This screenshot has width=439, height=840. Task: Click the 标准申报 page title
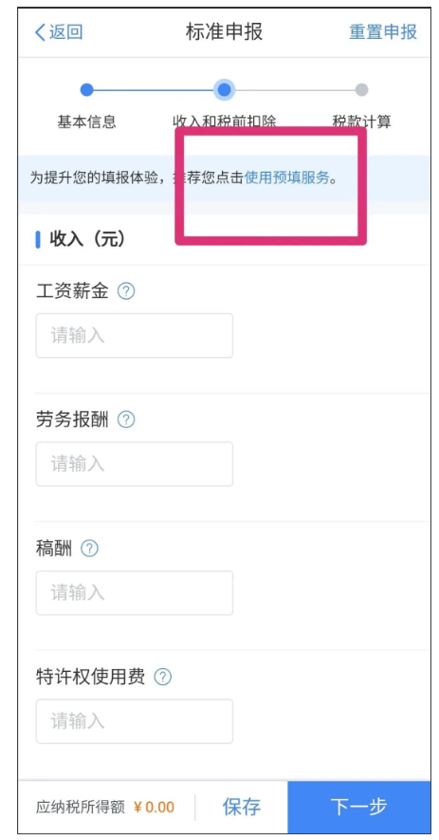[225, 32]
